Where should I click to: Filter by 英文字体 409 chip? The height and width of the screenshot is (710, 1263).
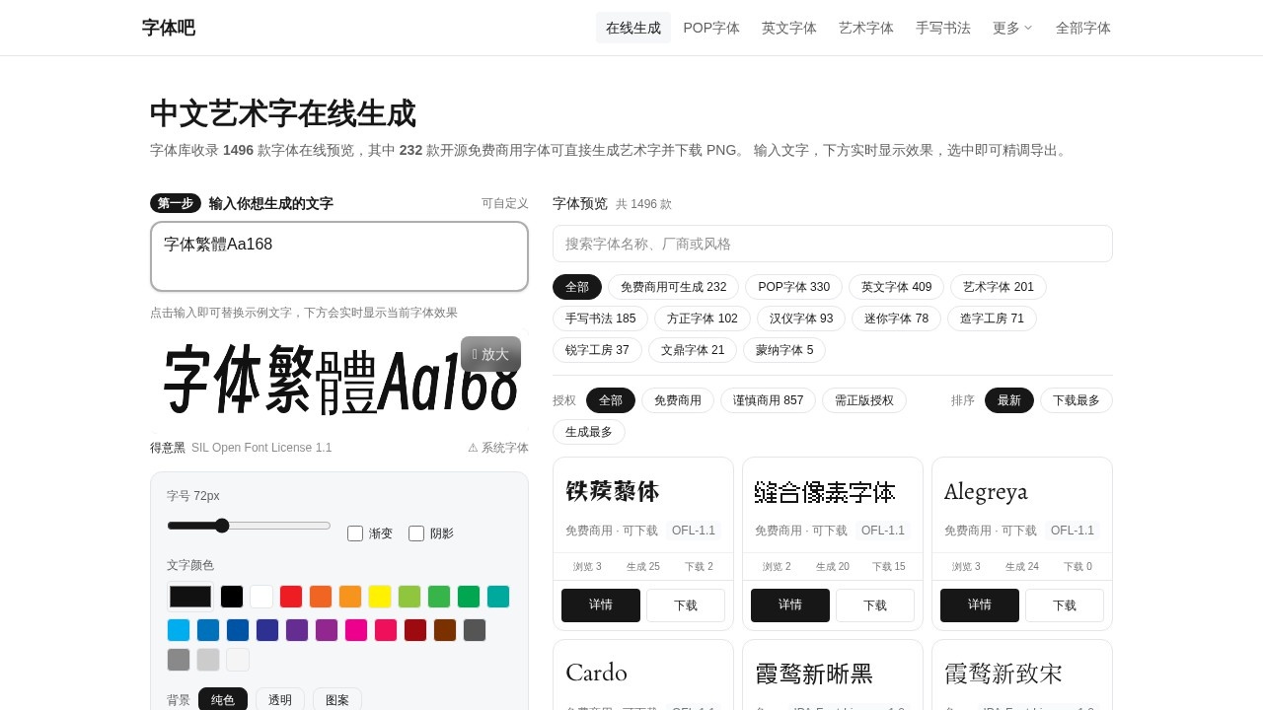coord(897,287)
